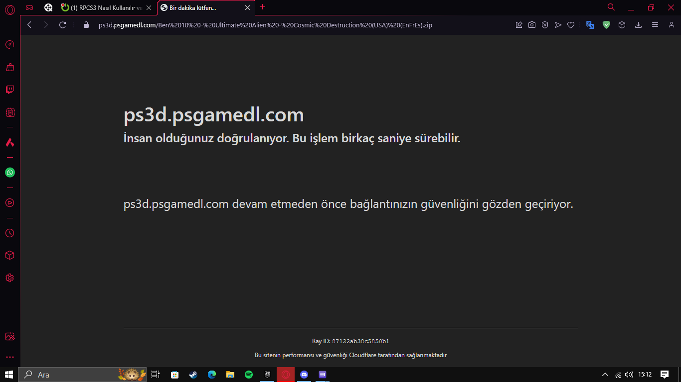Screen dimensions: 681x382
Task: Open a new tab with plus button
Action: tap(263, 7)
